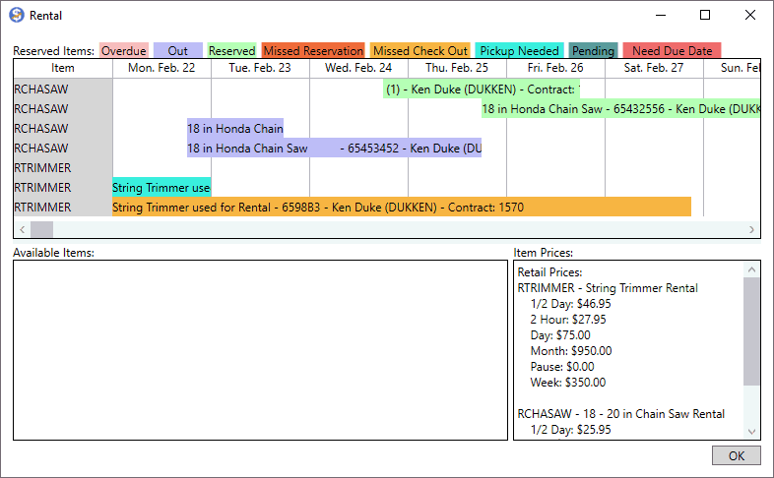This screenshot has height=478, width=774.
Task: Click the Contract reservation starting Wed. Feb. 24
Action: (481, 89)
